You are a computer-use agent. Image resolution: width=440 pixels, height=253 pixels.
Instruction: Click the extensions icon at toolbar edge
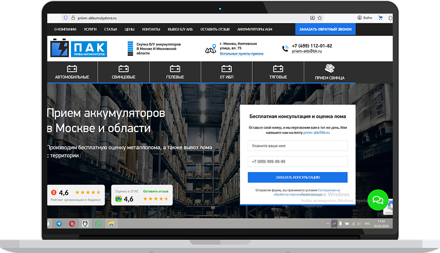390,18
